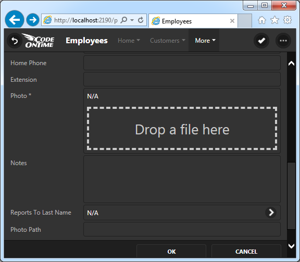This screenshot has height=262, width=300.
Task: Open Reports To Last Name lookup chevron
Action: click(271, 213)
